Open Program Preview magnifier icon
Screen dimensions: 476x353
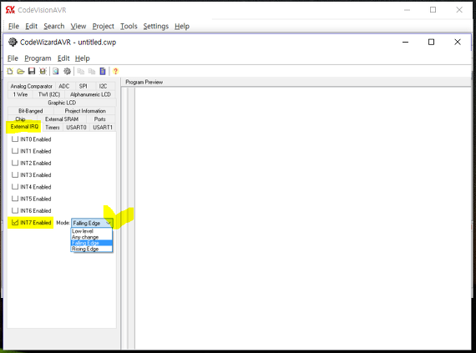tap(56, 71)
